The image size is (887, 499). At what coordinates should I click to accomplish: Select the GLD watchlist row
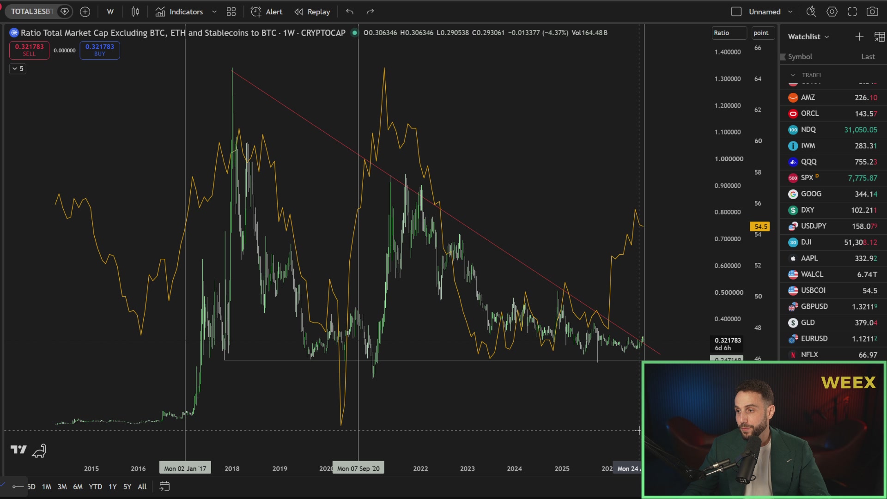(x=833, y=323)
